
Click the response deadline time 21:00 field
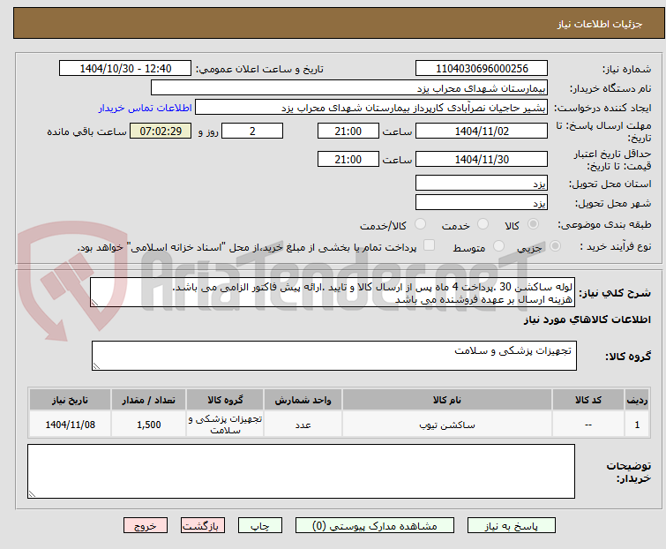point(348,131)
